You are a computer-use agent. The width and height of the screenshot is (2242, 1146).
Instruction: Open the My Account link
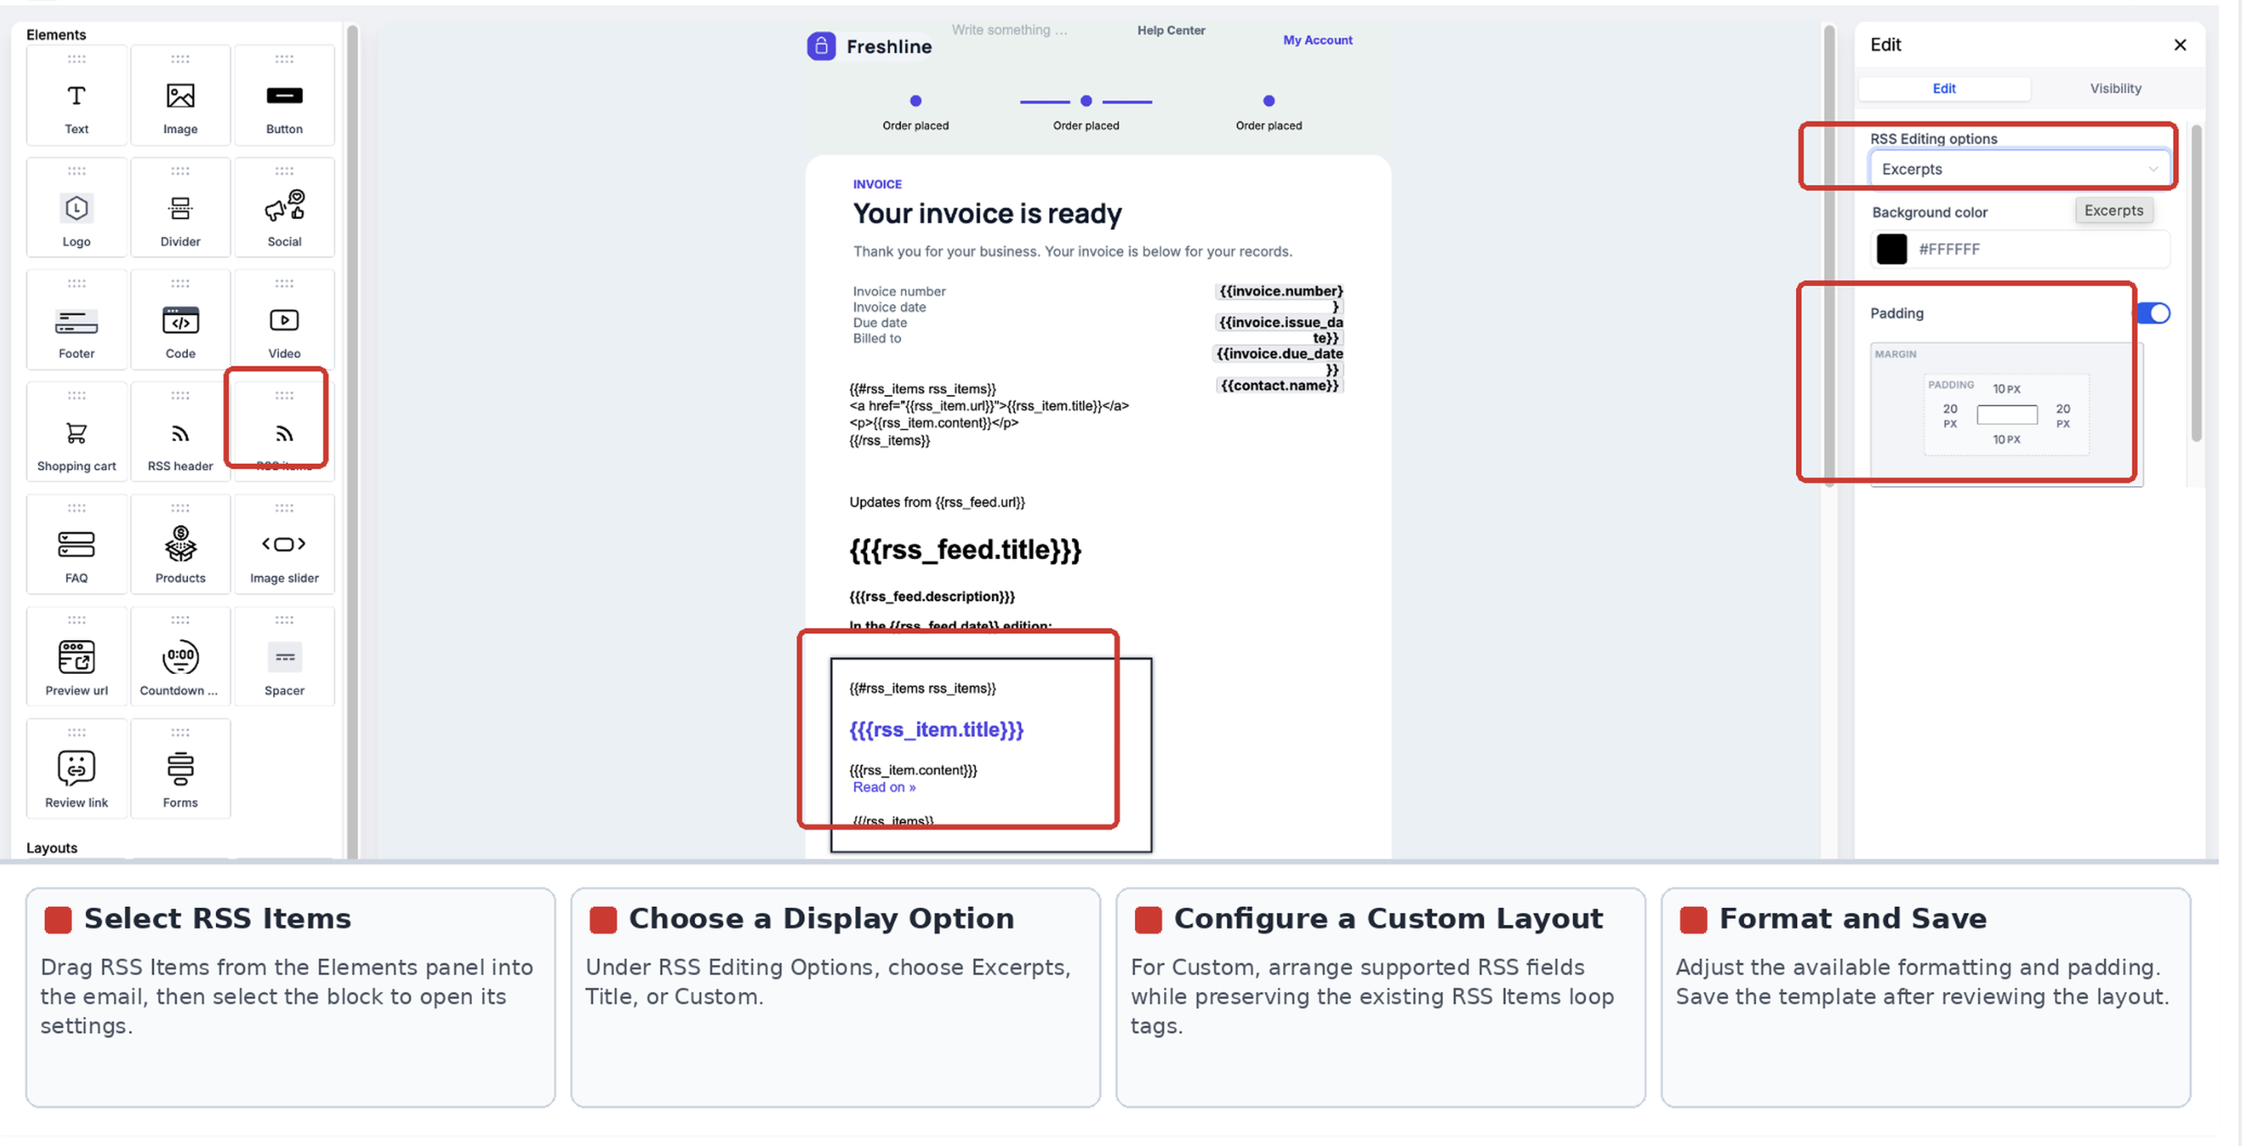[1317, 40]
